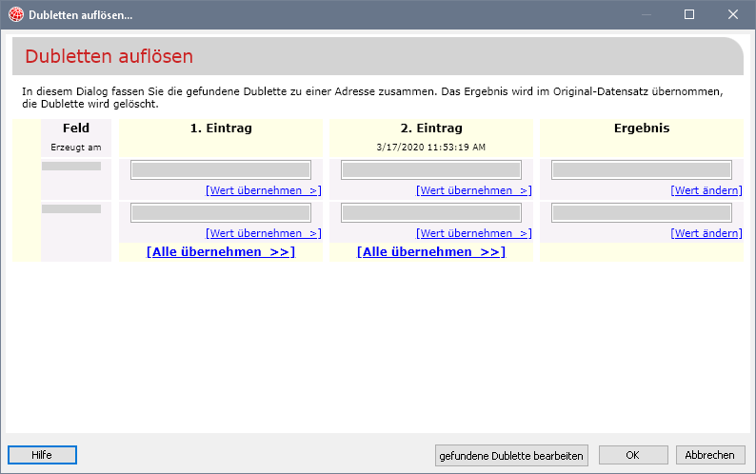The image size is (756, 474).
Task: Click the Ergebnis column header
Action: 642,128
